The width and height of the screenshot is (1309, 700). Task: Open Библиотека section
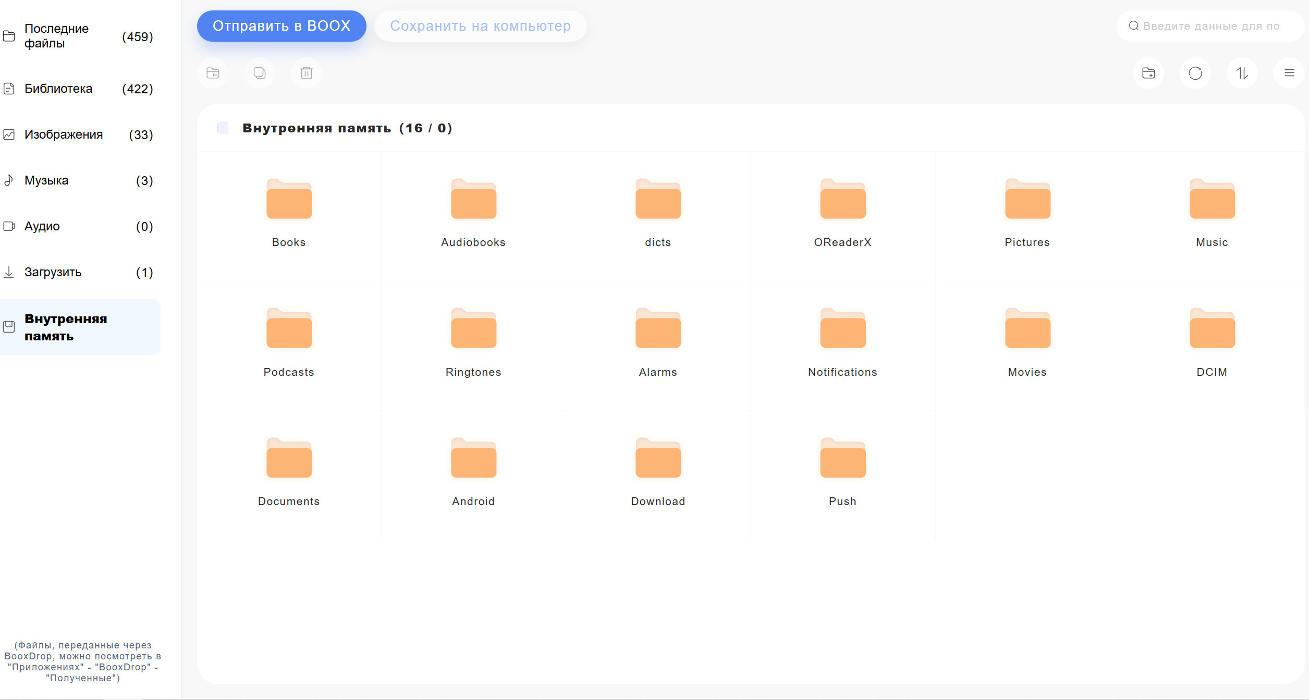click(x=58, y=89)
